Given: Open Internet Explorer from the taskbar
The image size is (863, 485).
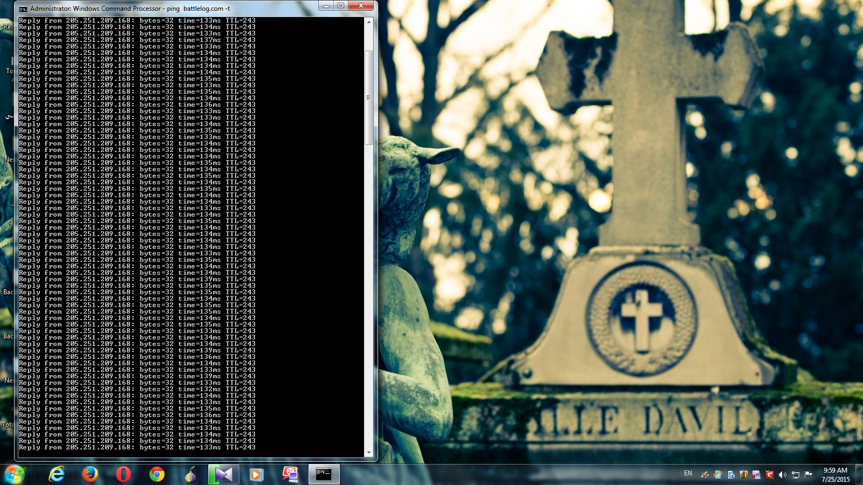Looking at the screenshot, I should tap(57, 474).
